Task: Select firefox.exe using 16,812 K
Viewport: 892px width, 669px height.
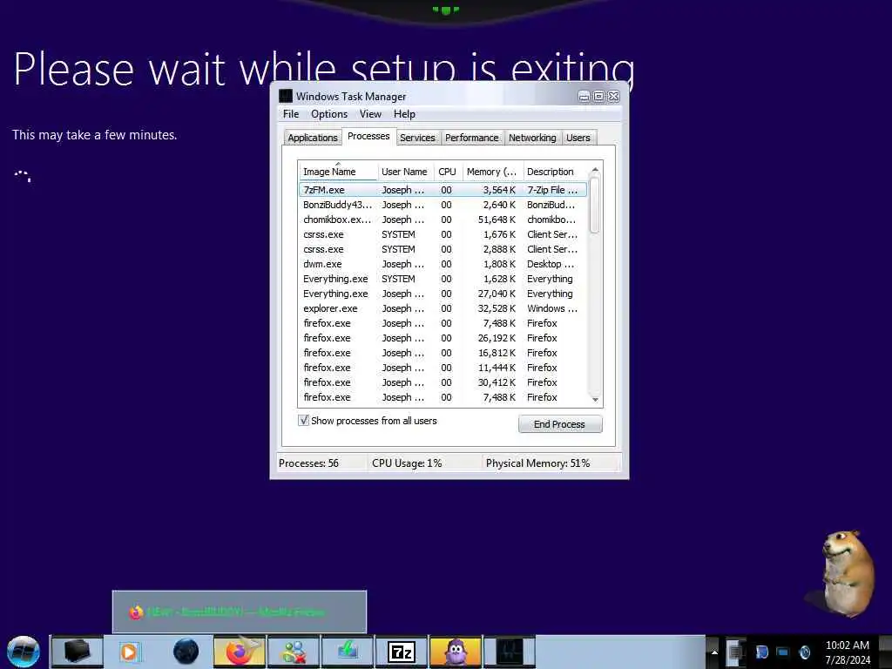Action: point(443,353)
